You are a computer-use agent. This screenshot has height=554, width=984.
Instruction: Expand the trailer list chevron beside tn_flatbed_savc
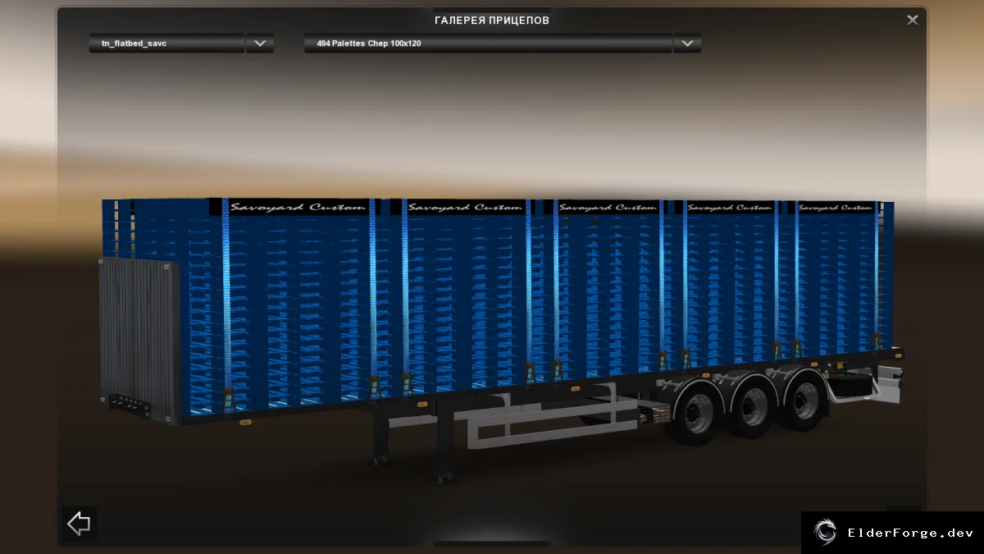click(260, 43)
